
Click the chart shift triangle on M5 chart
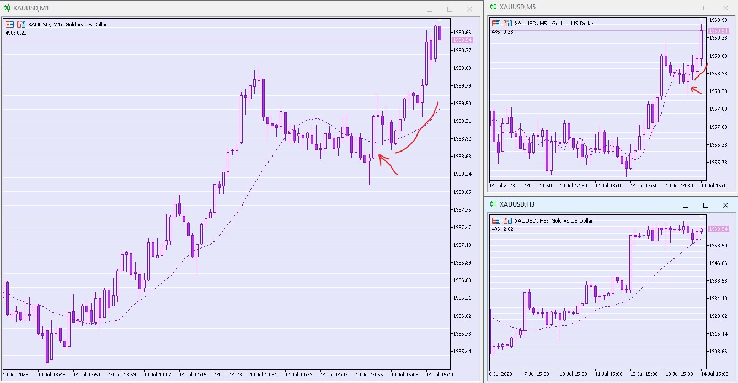pyautogui.click(x=702, y=20)
